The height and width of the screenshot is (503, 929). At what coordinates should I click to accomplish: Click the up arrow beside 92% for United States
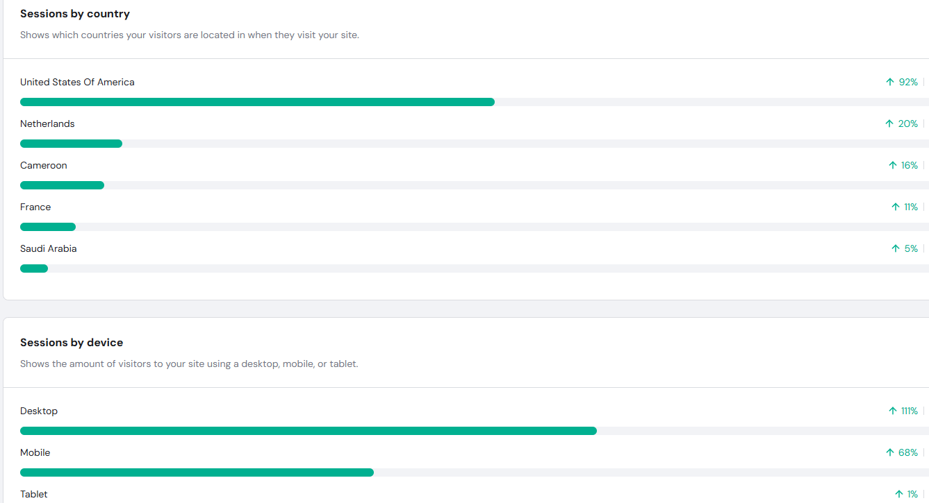coord(889,82)
